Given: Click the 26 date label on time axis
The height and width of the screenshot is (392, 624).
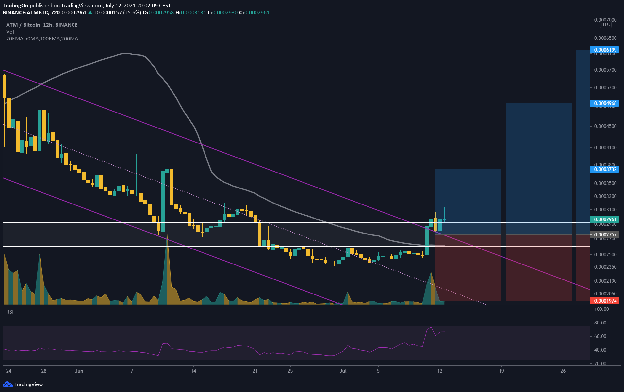Looking at the screenshot, I should coord(563,371).
